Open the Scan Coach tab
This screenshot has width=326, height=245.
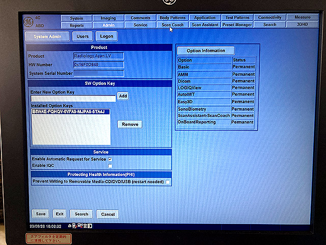click(173, 25)
